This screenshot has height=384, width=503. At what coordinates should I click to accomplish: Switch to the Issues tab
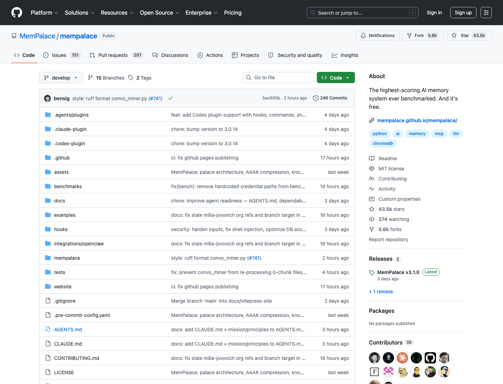62,55
